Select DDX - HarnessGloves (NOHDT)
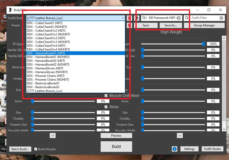This screenshot has width=229, height=160. (76, 72)
